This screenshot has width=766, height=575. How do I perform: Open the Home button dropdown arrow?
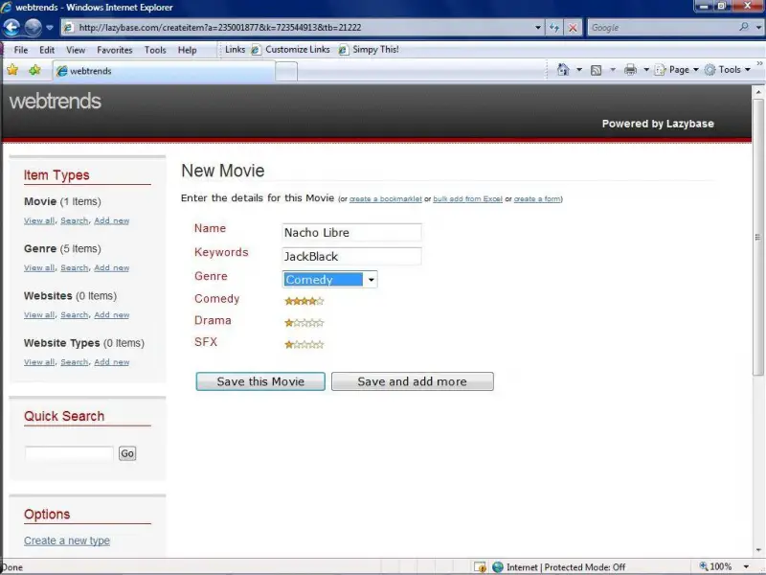(x=579, y=70)
